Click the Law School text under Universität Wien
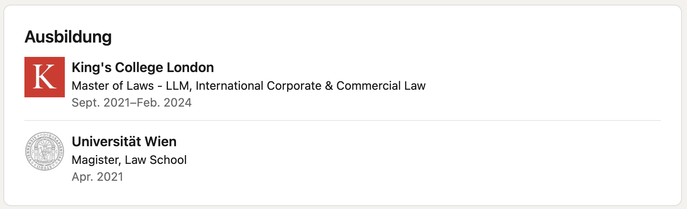Viewport: 687px width, 209px height. click(156, 160)
